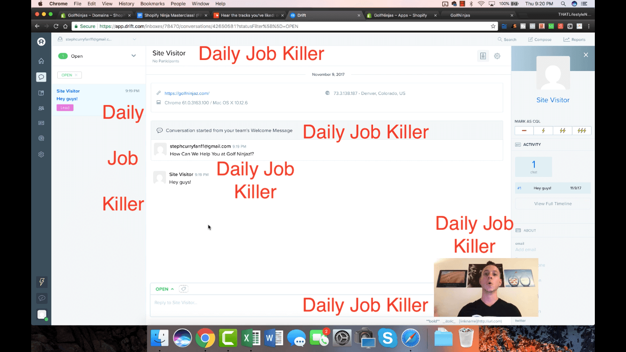626x352 pixels.
Task: Click Add email field in About section
Action: (525, 250)
